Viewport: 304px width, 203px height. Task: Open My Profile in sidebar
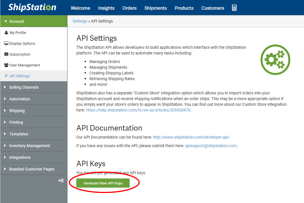click(34, 33)
